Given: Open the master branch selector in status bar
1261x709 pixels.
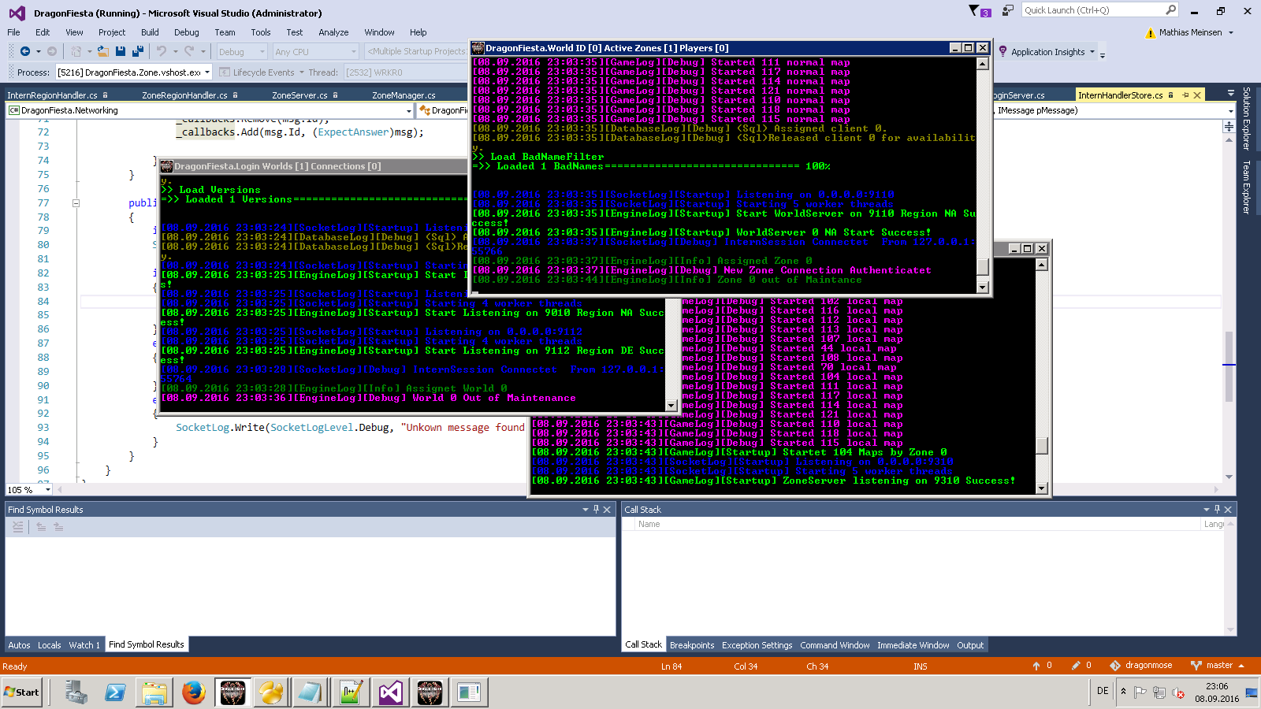Looking at the screenshot, I should pyautogui.click(x=1219, y=666).
